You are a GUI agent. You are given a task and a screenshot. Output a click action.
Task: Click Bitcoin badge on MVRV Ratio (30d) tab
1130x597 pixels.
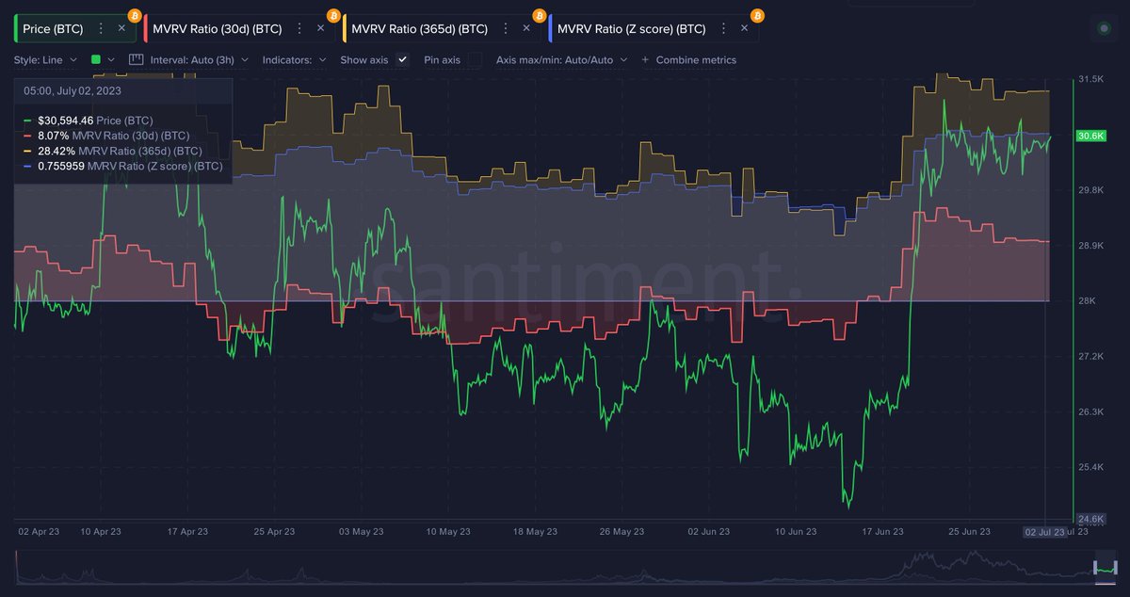click(333, 15)
